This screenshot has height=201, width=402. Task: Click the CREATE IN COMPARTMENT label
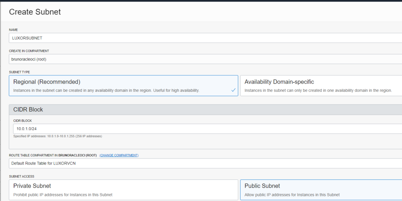click(29, 51)
